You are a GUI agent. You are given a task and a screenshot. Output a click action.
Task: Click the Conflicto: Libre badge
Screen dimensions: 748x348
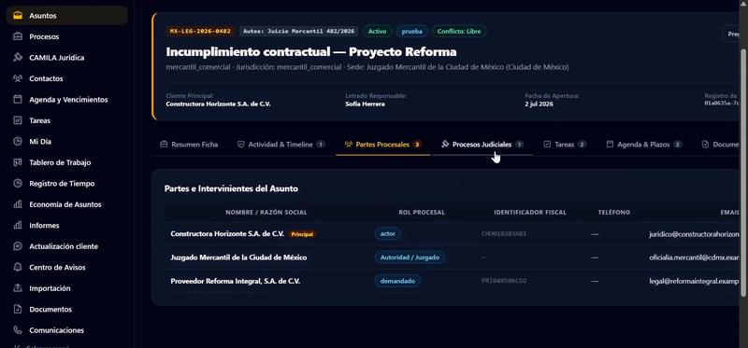(459, 31)
